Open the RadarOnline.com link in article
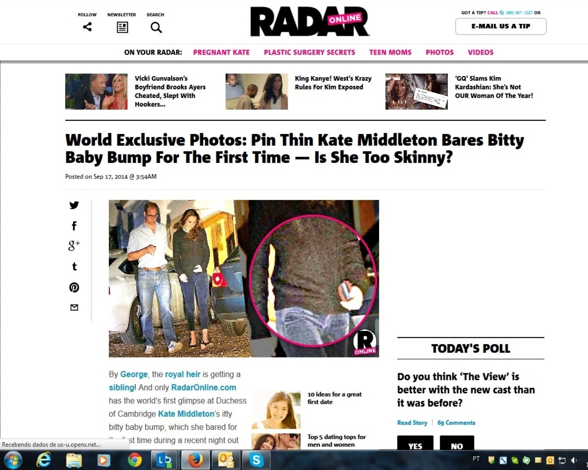Screen dimensions: 588x470 204,387
